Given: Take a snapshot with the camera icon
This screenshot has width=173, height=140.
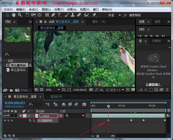Looking at the screenshot, I should click(x=91, y=90).
